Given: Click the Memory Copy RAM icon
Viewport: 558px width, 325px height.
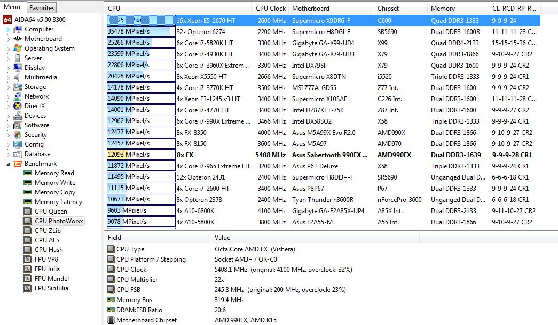Looking at the screenshot, I should tap(27, 192).
